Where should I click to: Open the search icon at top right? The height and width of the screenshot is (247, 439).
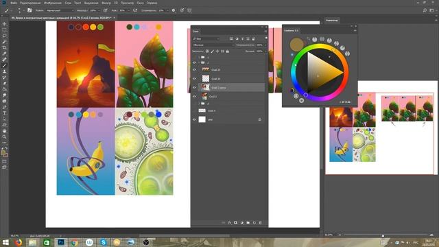425,10
